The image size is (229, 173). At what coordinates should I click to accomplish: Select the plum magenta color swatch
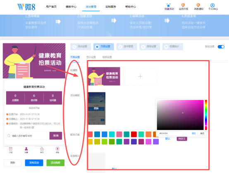(x=141, y=142)
